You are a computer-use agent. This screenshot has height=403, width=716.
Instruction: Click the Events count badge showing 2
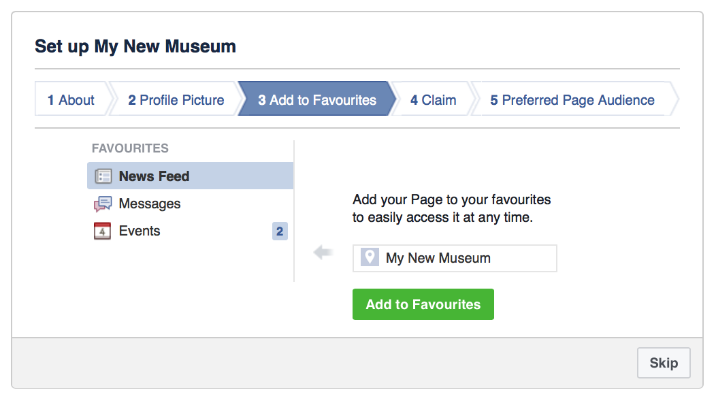pyautogui.click(x=280, y=231)
